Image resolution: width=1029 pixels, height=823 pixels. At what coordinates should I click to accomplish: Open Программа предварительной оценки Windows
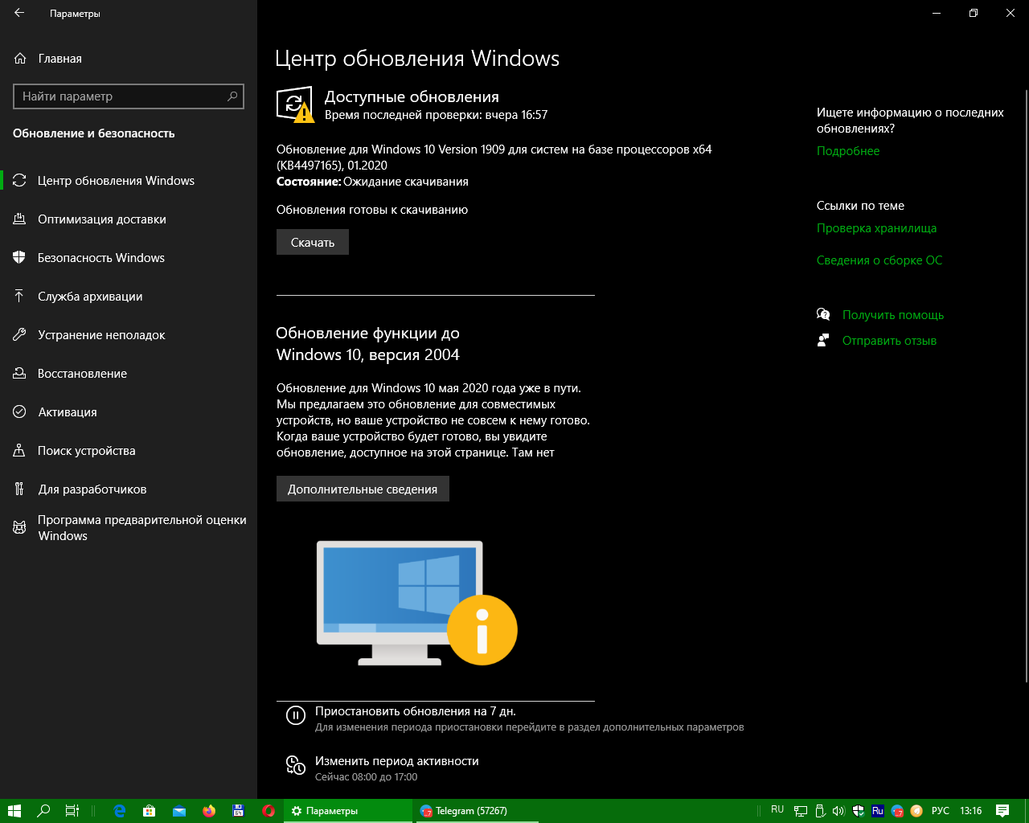[x=129, y=528]
